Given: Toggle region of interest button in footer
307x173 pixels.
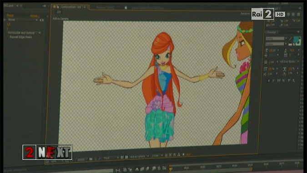Looking at the screenshot, I should (122, 158).
